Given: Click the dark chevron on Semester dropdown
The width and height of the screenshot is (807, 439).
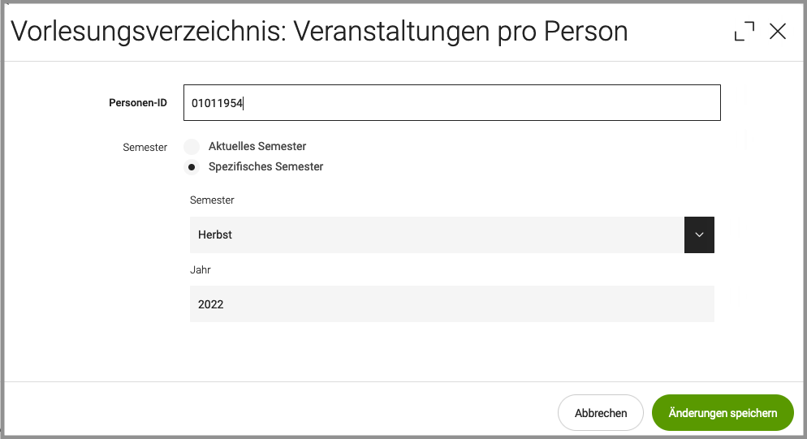Looking at the screenshot, I should pos(699,235).
